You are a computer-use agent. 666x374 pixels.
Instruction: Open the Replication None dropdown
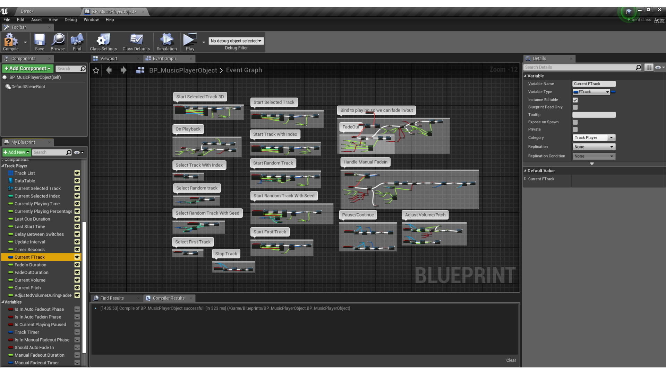[x=594, y=146]
